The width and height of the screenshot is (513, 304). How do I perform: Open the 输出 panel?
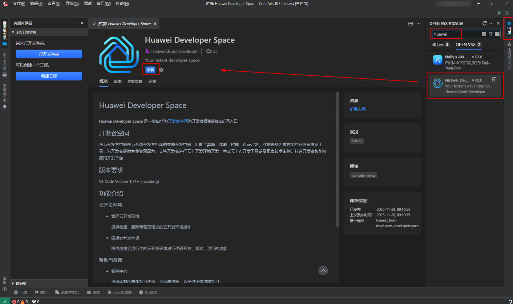pyautogui.click(x=41, y=293)
